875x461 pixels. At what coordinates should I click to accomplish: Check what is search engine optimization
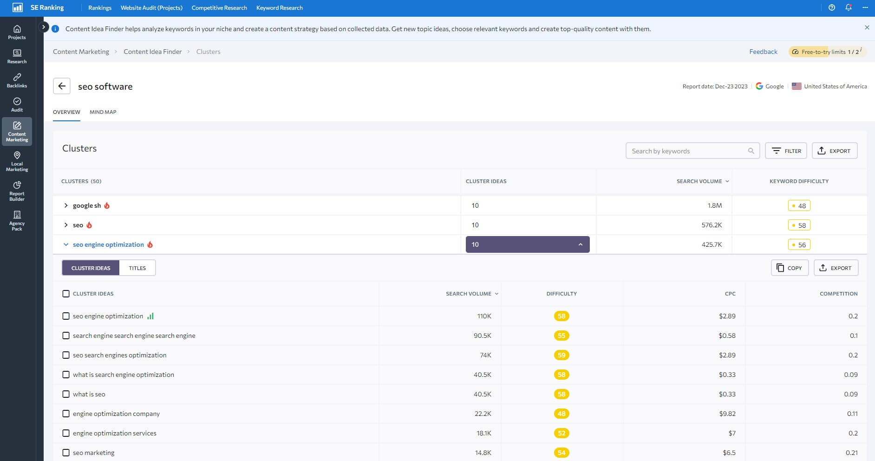[x=66, y=375]
